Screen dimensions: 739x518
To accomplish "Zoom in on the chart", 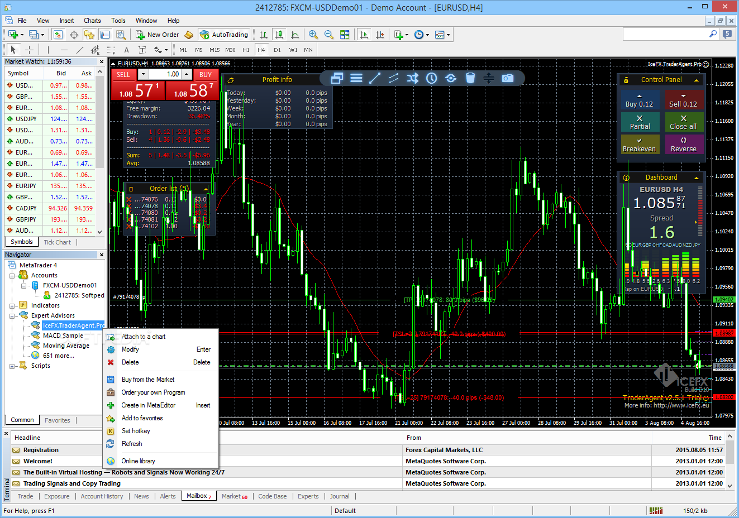I will [x=313, y=35].
